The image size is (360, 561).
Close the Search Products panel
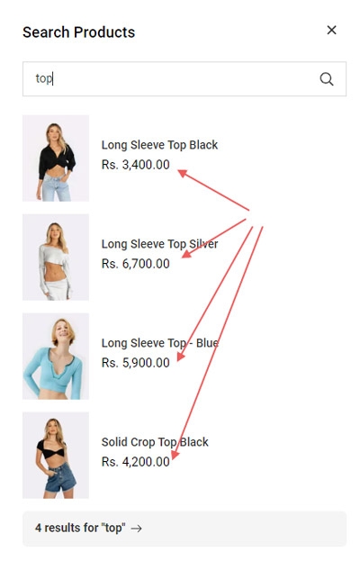pyautogui.click(x=331, y=30)
